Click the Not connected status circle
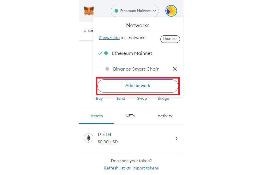This screenshot has width=263, height=175. [85, 31]
